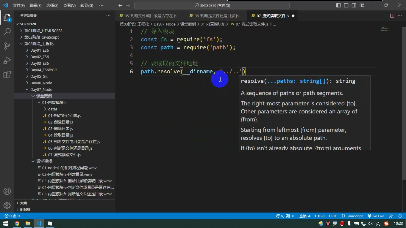The height and width of the screenshot is (228, 406).
Task: Switch to the 06-判断是文件还是目录.js tab
Action: pos(216,16)
